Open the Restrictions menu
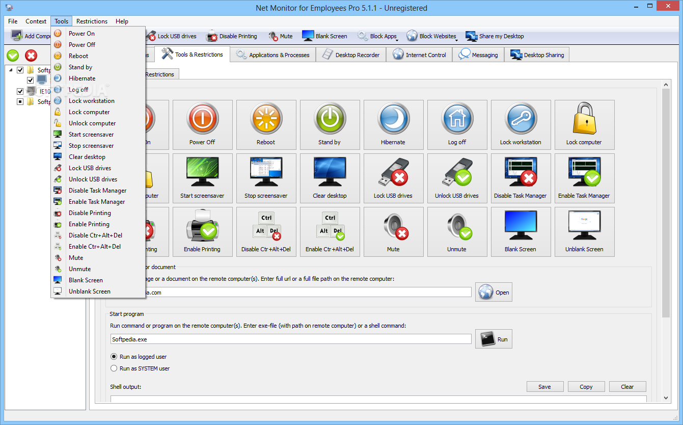Image resolution: width=683 pixels, height=425 pixels. tap(92, 21)
